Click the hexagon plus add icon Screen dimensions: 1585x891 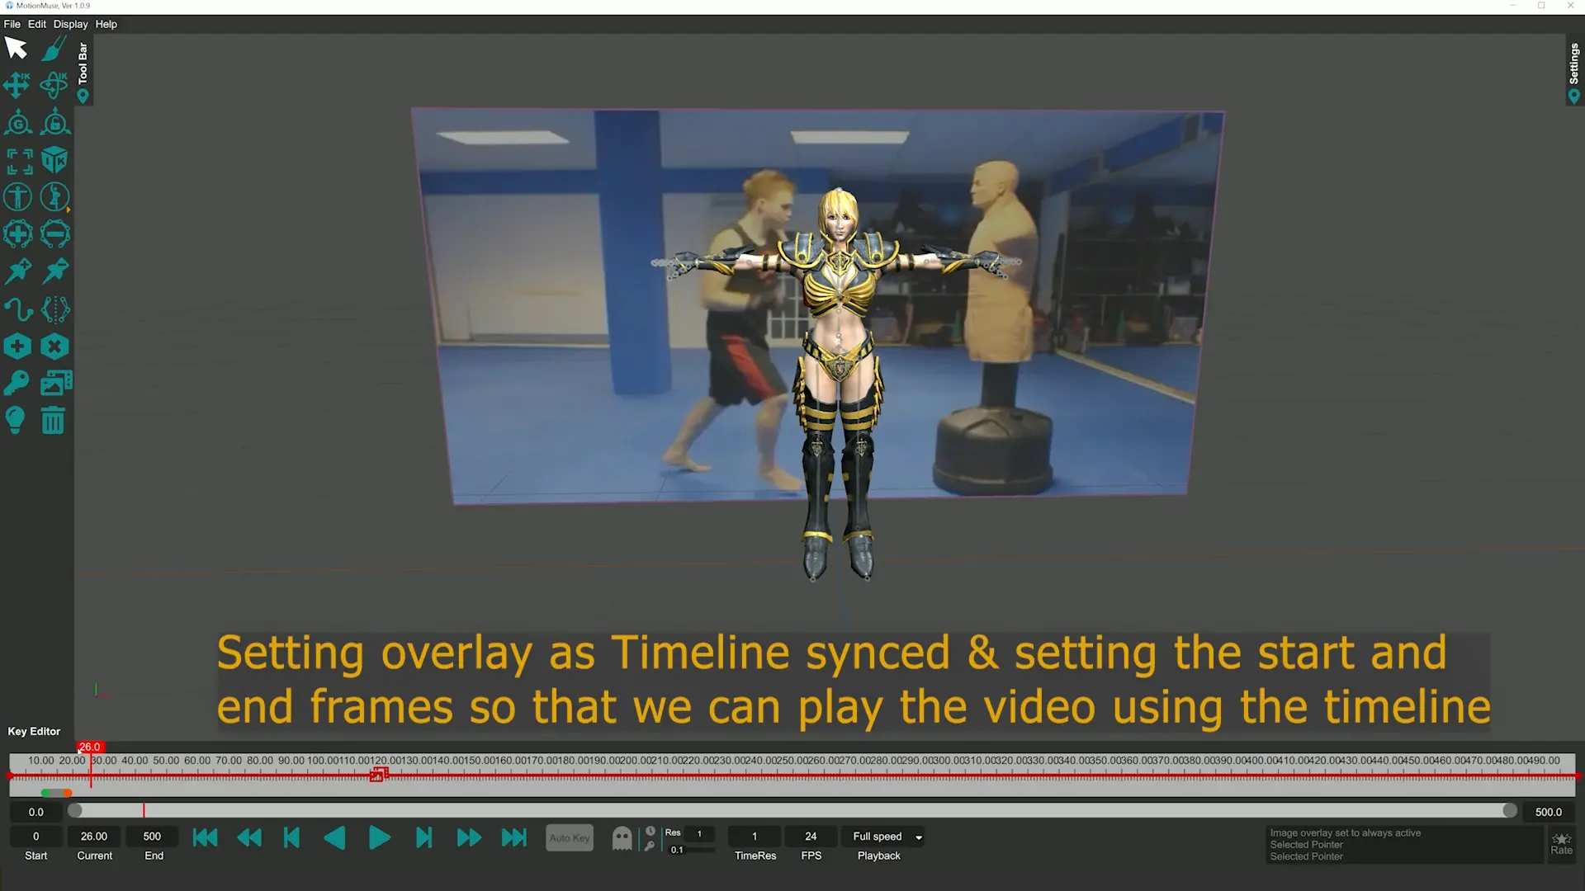click(17, 346)
